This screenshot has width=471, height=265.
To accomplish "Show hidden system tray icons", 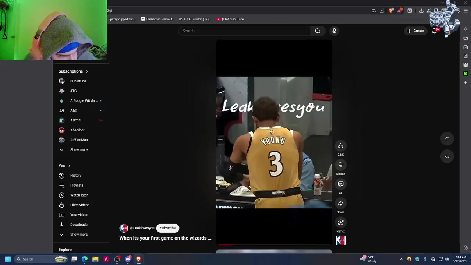I will click(401, 259).
